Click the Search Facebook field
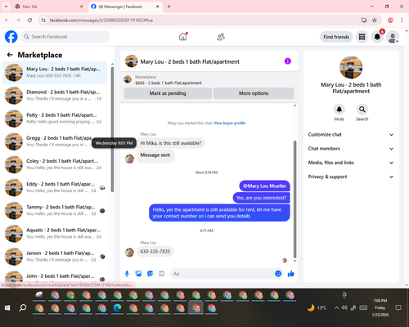The width and height of the screenshot is (409, 327). pos(65,37)
